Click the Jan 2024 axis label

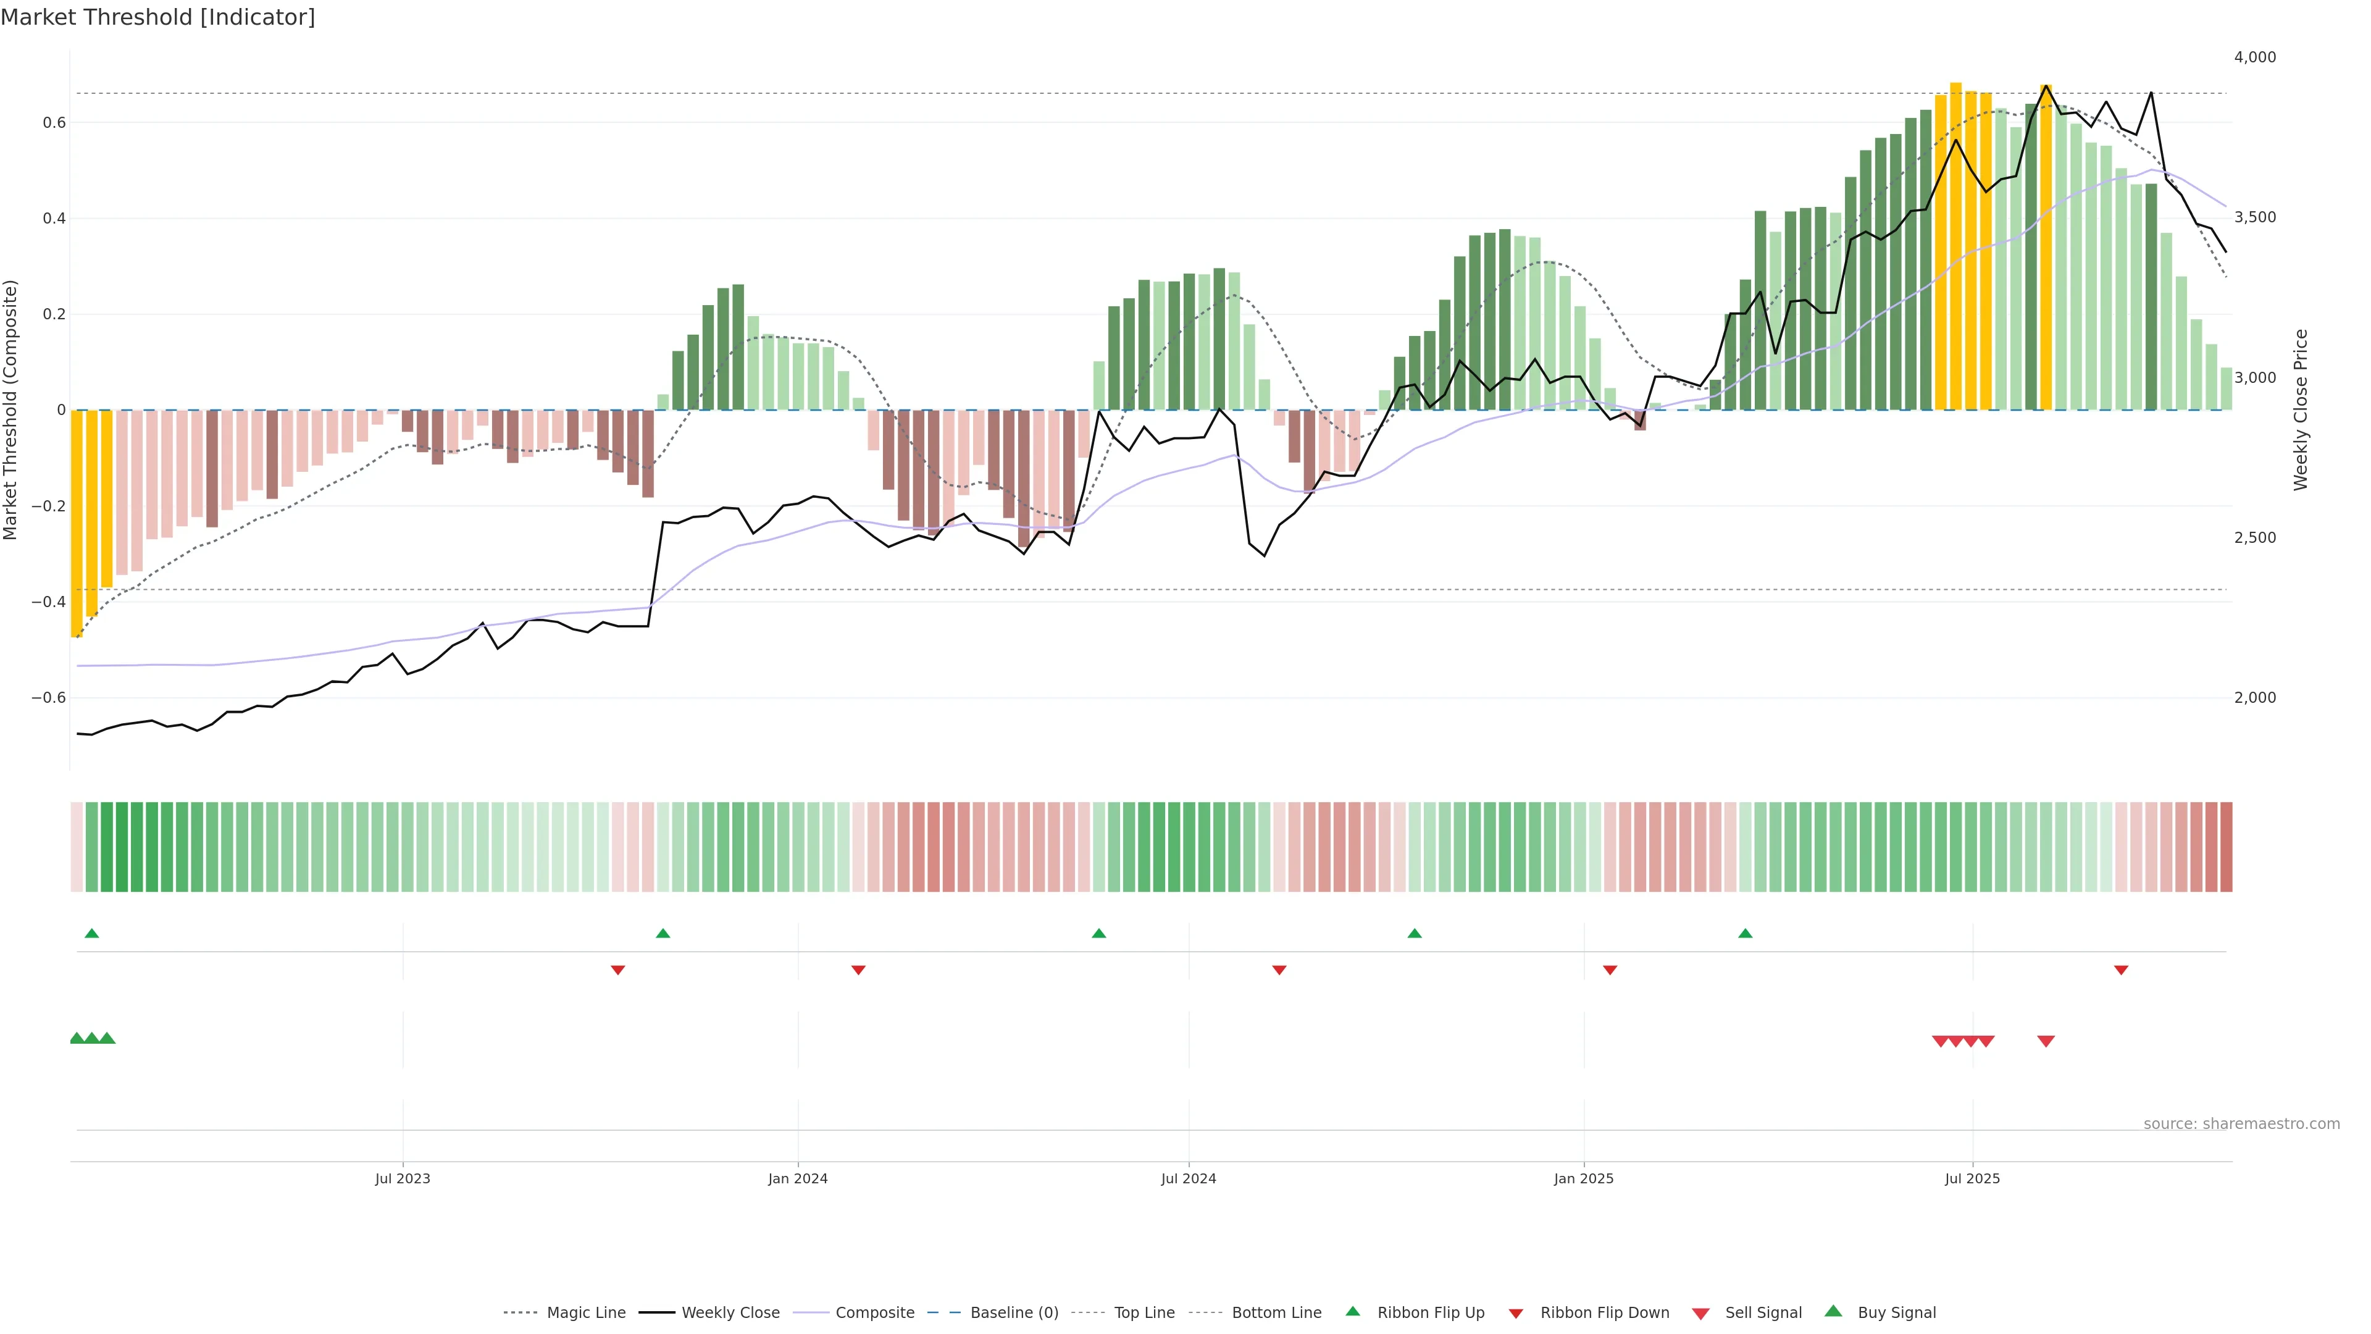[798, 1178]
